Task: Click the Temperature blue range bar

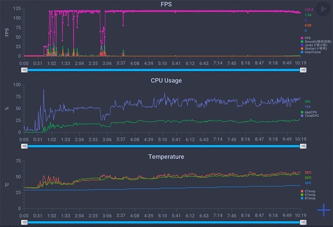Action: pos(164,222)
